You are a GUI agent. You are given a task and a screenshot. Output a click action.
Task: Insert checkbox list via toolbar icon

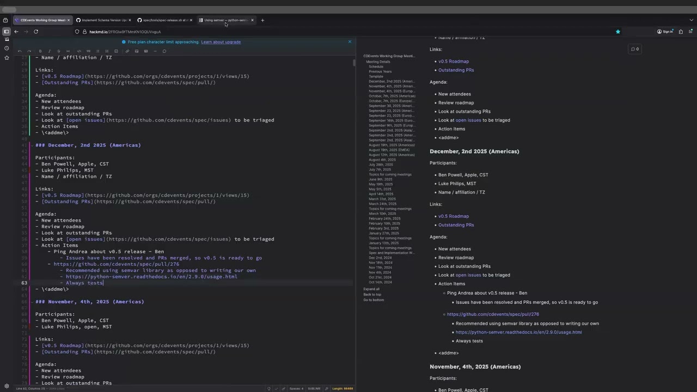116,51
